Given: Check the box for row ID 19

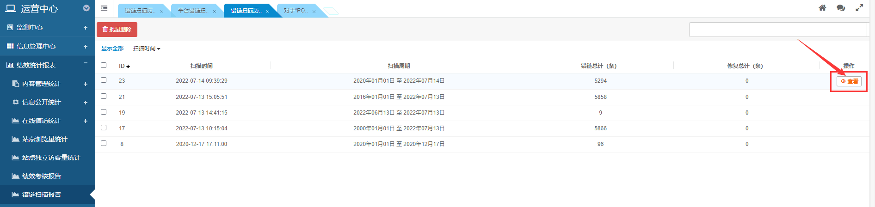Looking at the screenshot, I should [104, 112].
